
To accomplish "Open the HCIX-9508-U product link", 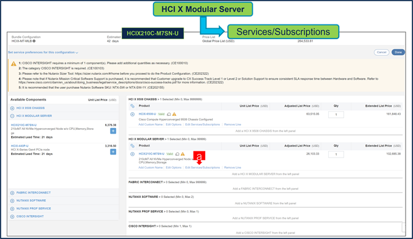I will (147, 114).
